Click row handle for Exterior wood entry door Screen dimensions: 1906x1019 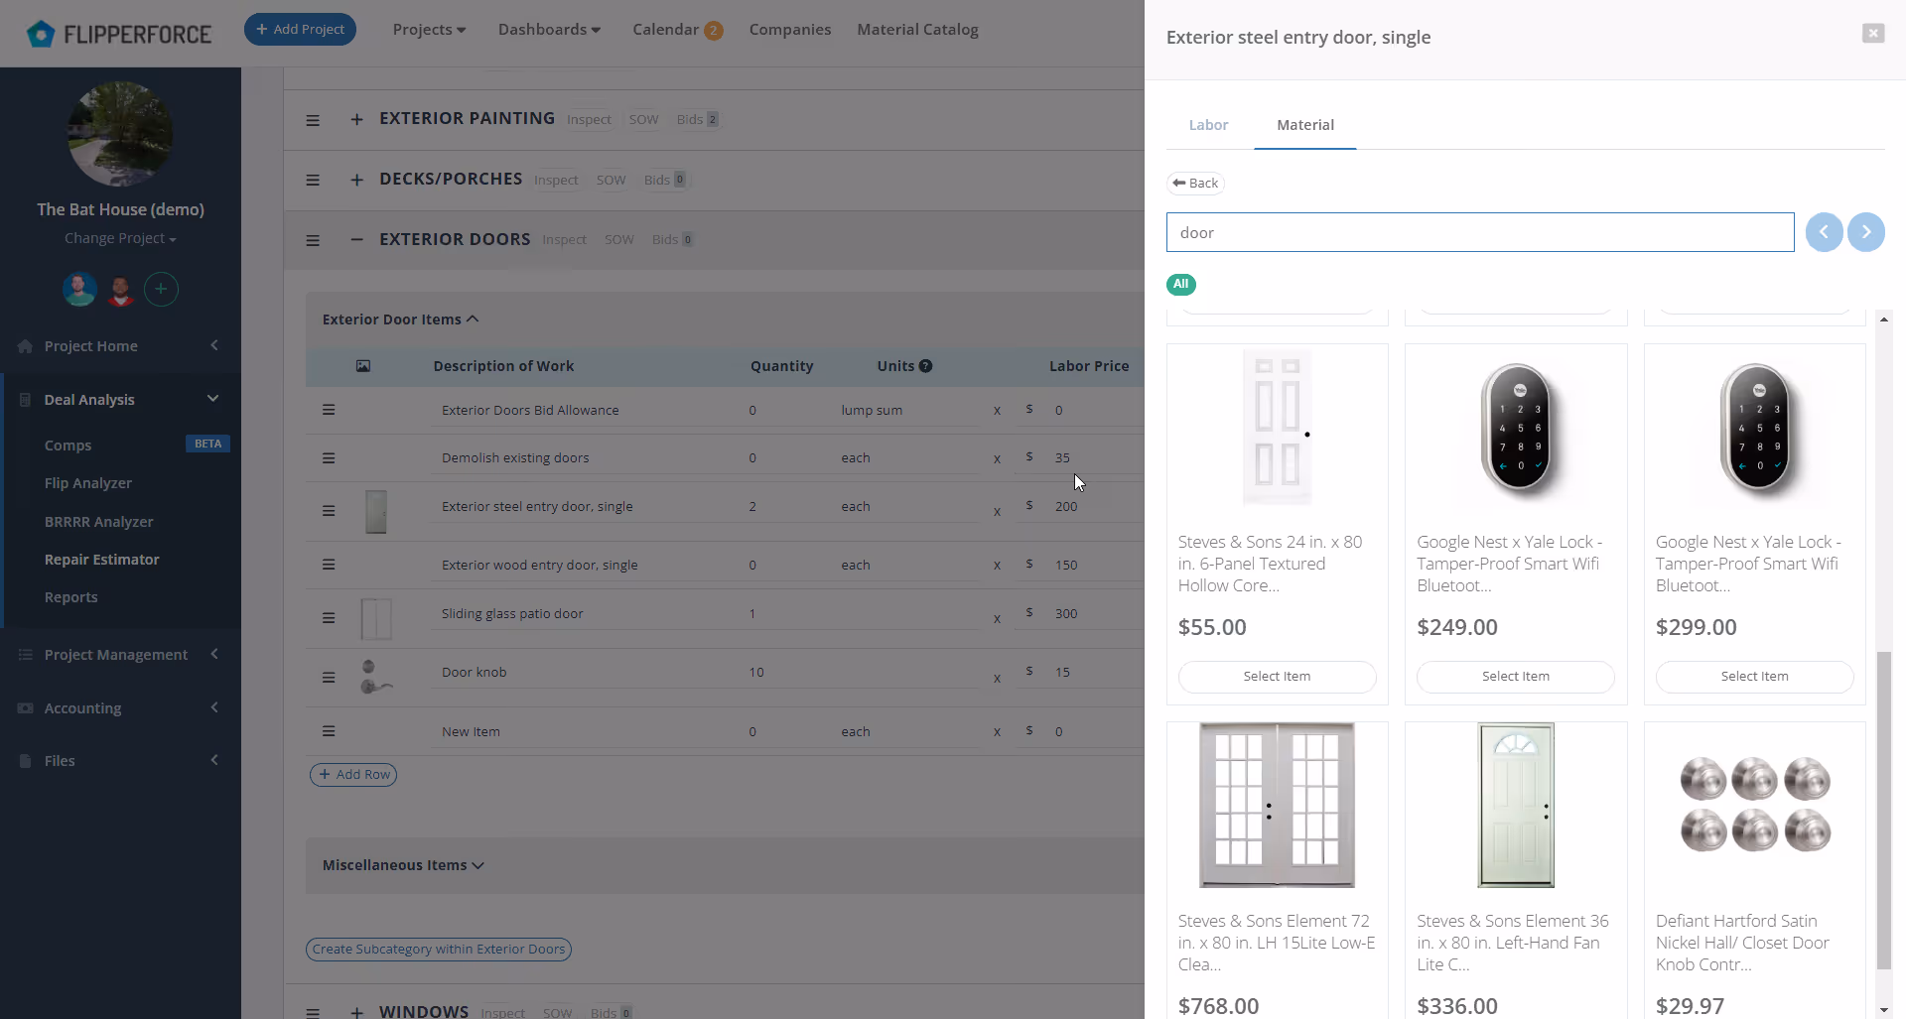pyautogui.click(x=329, y=565)
